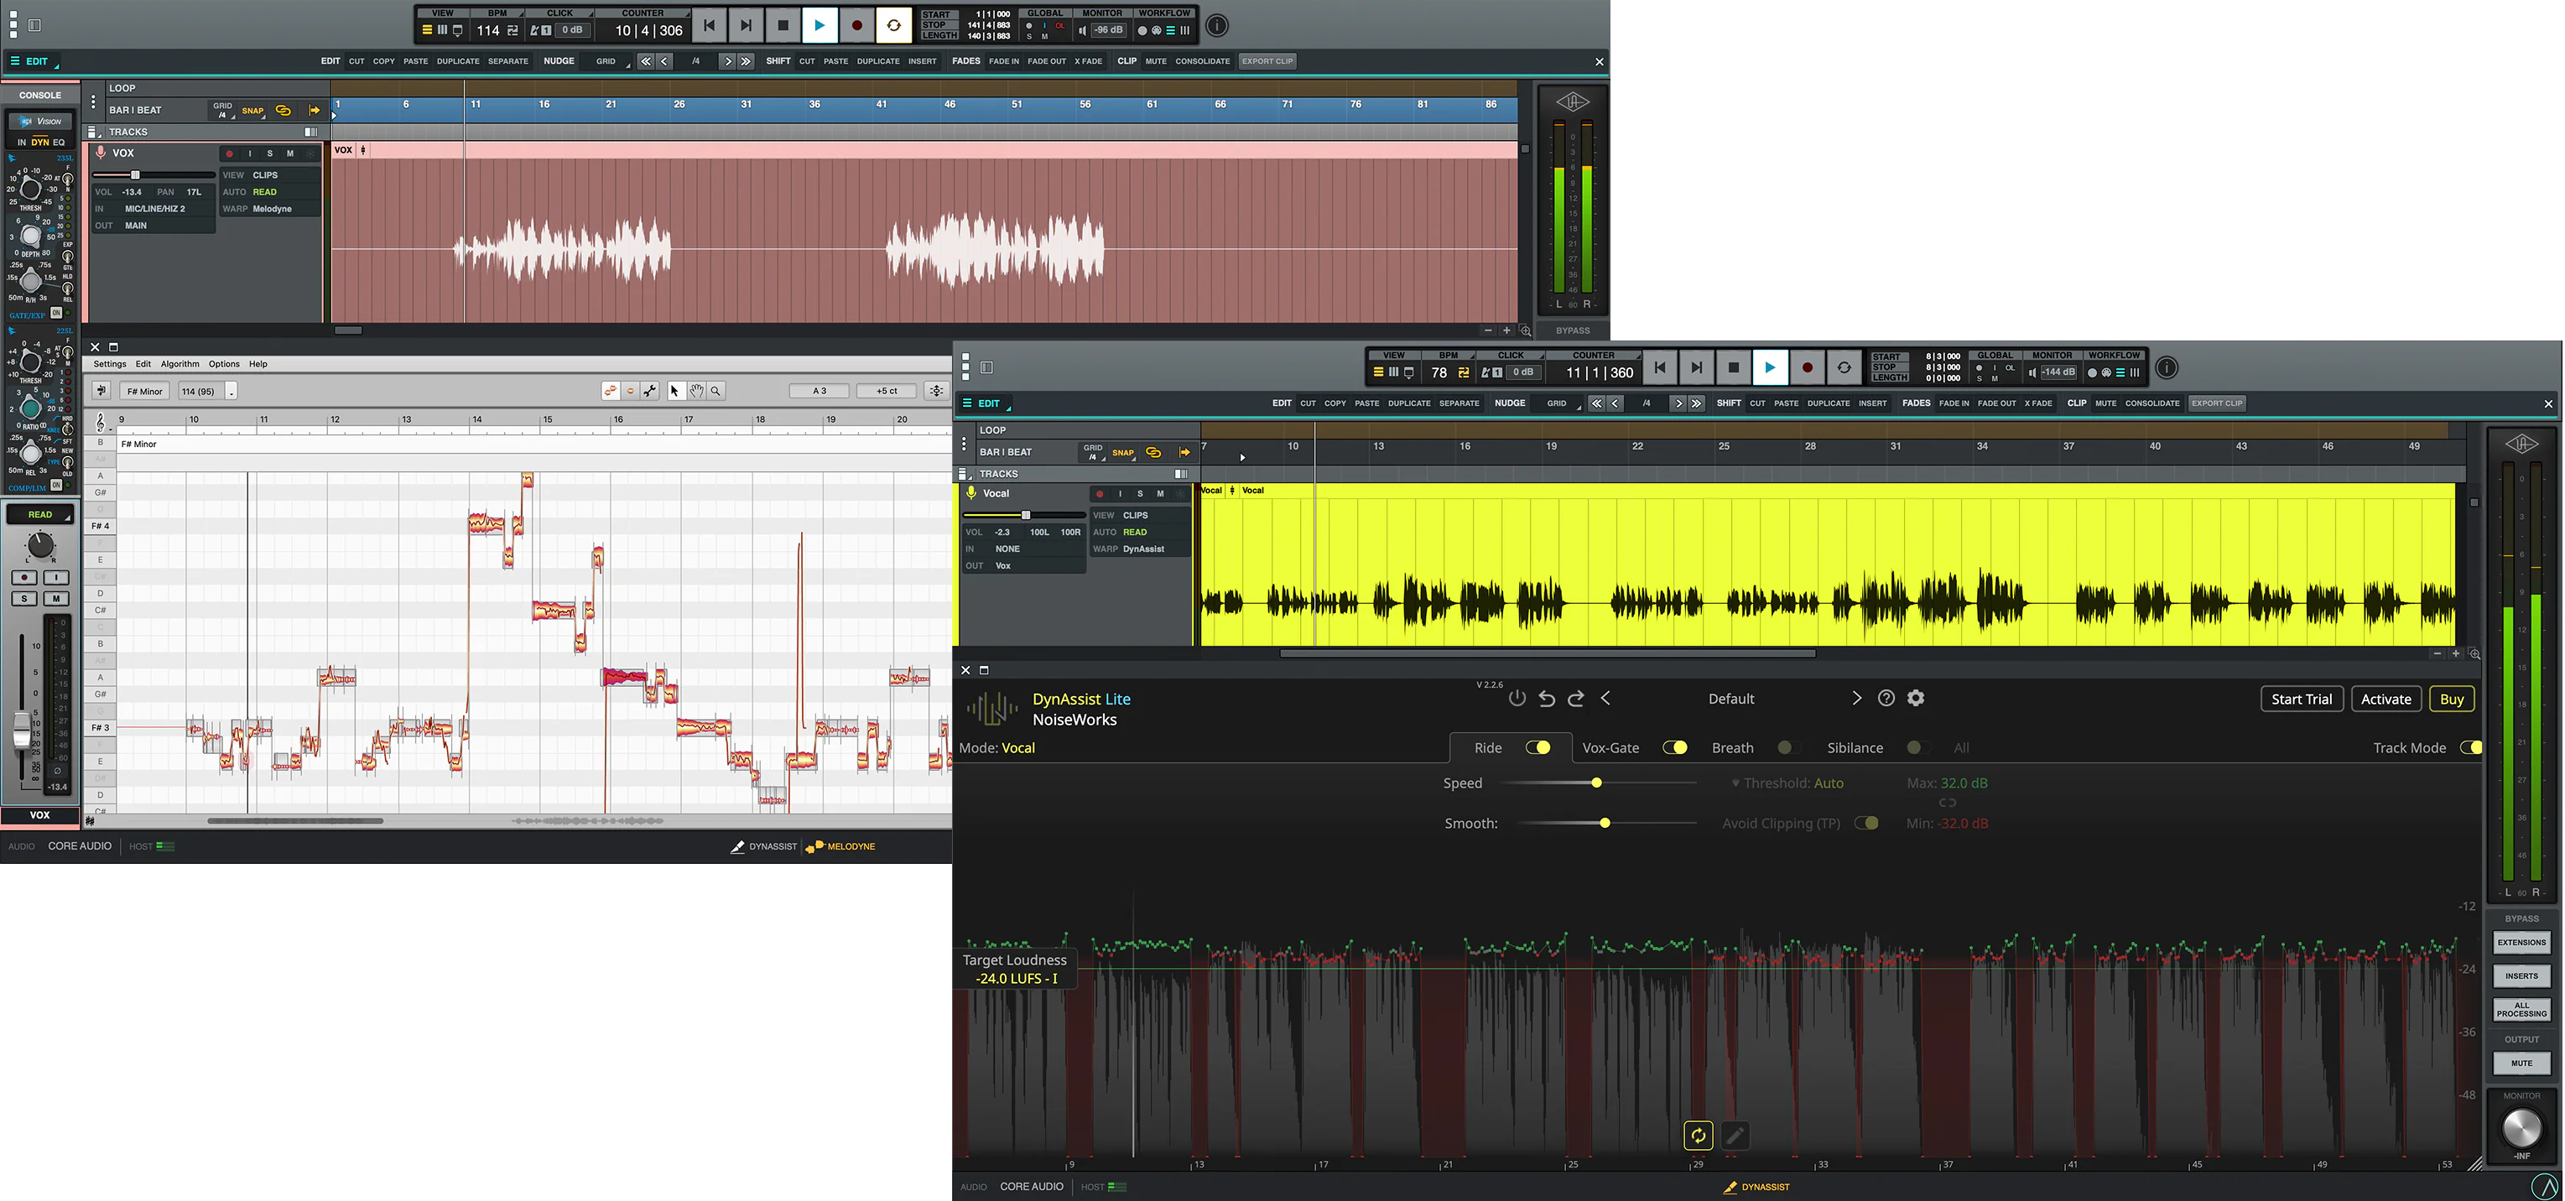This screenshot has width=2565, height=1201.
Task: Open DynAssist settings gear
Action: (x=1916, y=698)
